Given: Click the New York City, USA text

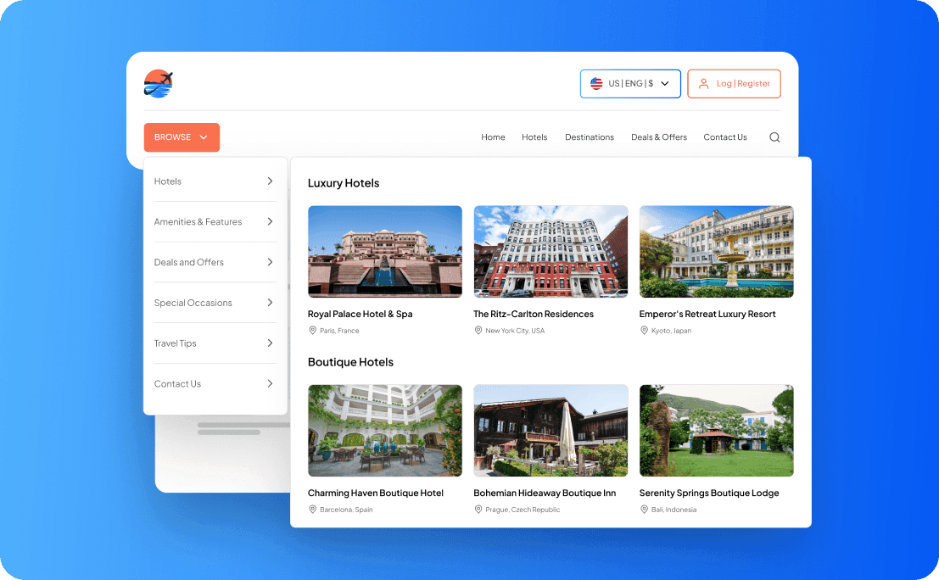Looking at the screenshot, I should [x=515, y=331].
